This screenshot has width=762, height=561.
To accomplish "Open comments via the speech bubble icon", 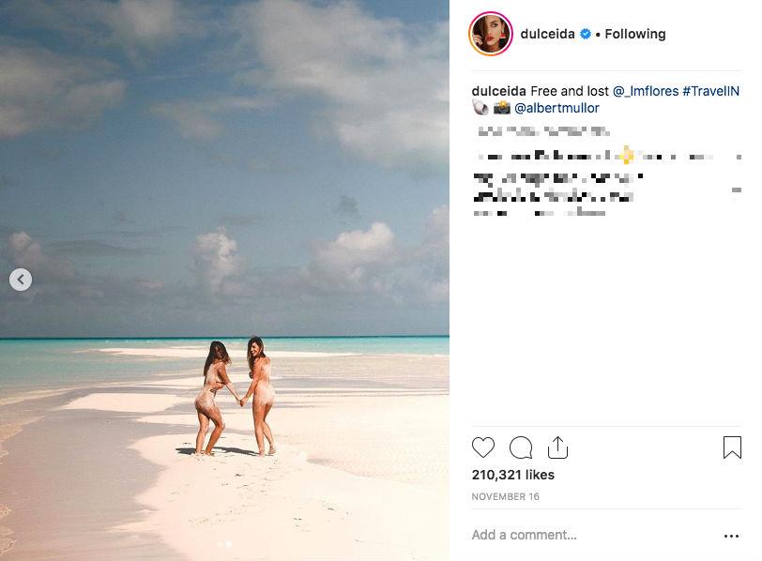I will 521,447.
